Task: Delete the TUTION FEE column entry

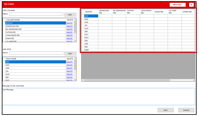Action: (x=70, y=32)
